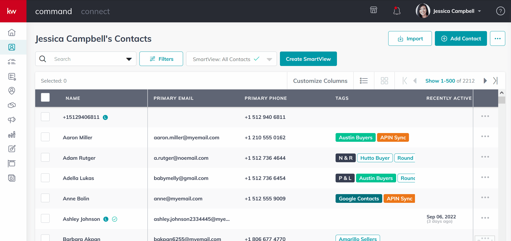The height and width of the screenshot is (241, 511).
Task: Open the Tasks checklist icon in sidebar
Action: [12, 62]
